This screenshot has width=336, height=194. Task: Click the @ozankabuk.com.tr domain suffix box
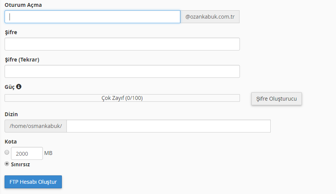point(210,17)
